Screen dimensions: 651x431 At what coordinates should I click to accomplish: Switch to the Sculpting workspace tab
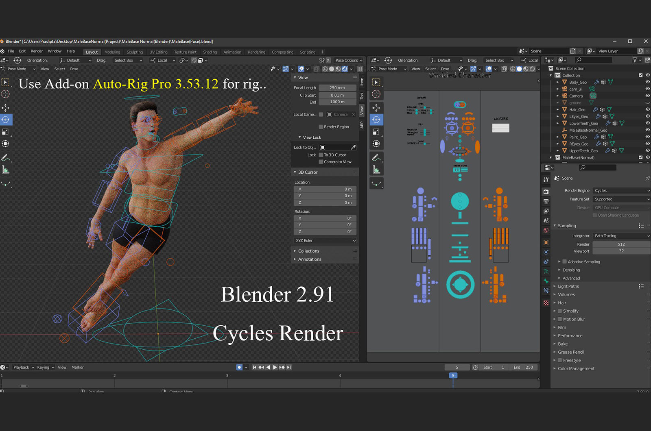pyautogui.click(x=135, y=52)
